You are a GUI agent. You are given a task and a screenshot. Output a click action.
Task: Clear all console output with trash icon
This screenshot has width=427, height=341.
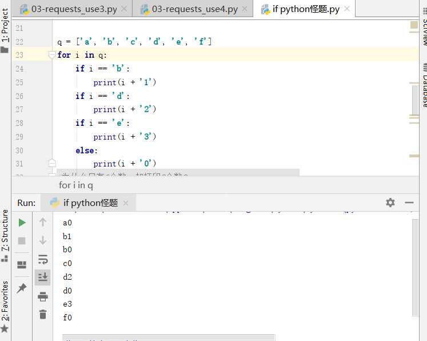43,314
